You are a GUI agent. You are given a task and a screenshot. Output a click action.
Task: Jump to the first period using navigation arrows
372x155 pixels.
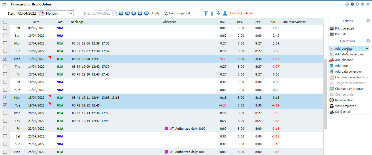(x=121, y=13)
